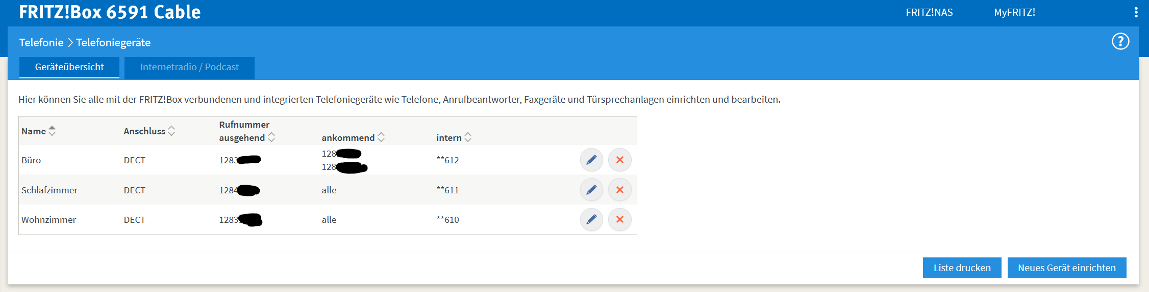1149x292 pixels.
Task: Click the Liste drucken button
Action: pos(962,268)
